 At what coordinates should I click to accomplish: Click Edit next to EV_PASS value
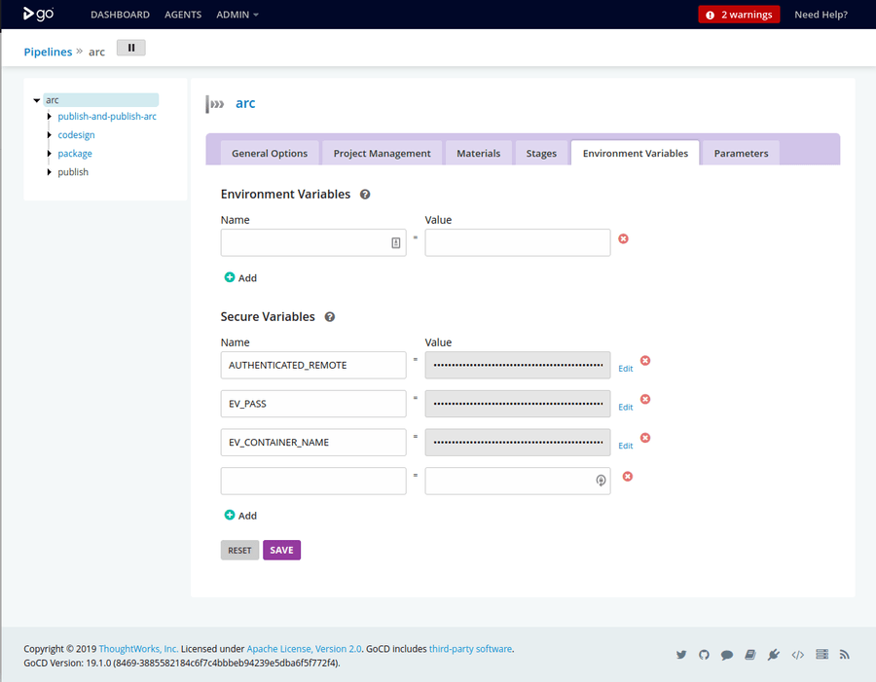click(x=625, y=407)
